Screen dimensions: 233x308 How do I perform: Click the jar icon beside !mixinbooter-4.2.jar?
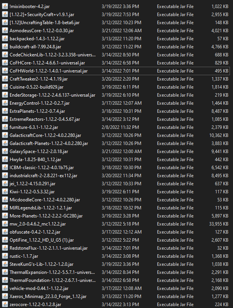[x=5, y=6]
